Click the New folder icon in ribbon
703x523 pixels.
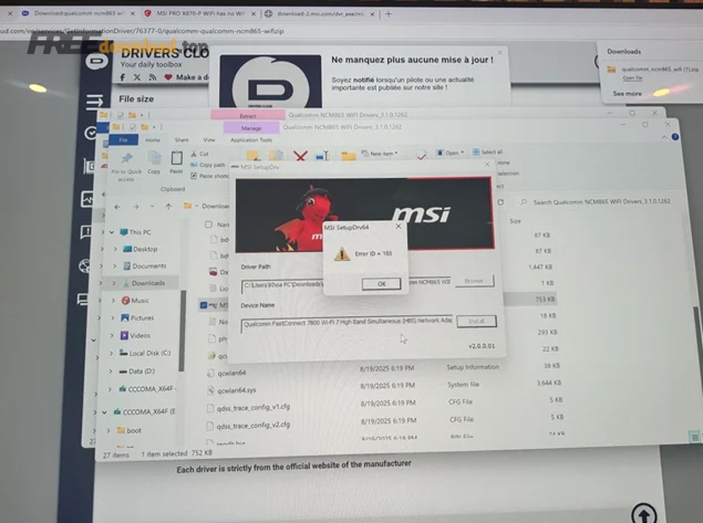click(x=348, y=156)
